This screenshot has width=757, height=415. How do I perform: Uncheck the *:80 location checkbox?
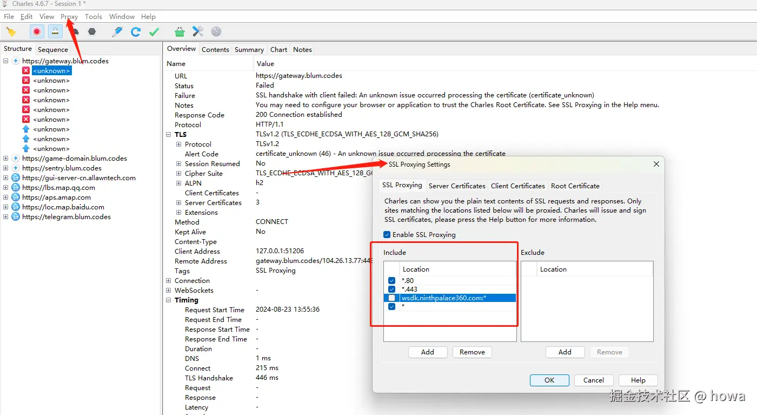[391, 281]
